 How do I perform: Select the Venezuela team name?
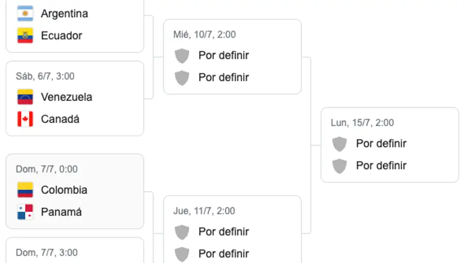66,97
